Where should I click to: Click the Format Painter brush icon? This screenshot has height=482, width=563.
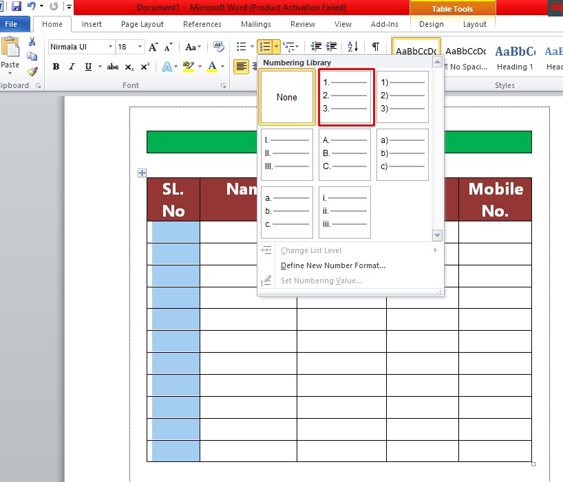32,72
